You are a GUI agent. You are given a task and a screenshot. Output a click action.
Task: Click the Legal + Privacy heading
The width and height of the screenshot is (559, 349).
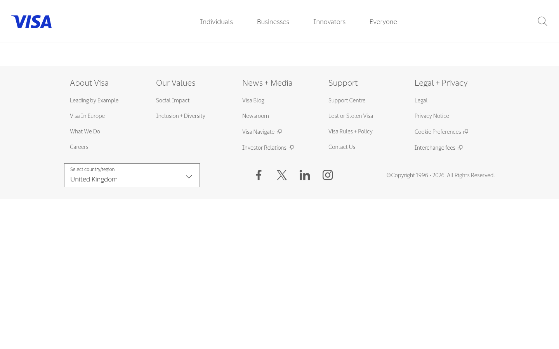tap(441, 83)
